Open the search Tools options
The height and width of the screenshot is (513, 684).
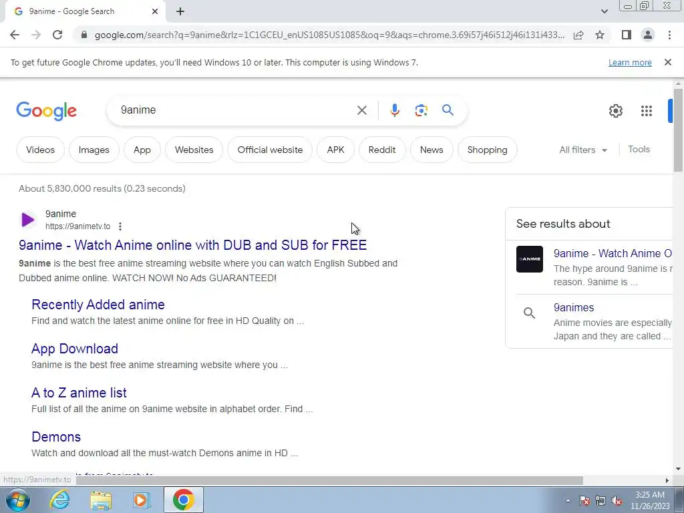[x=639, y=149]
